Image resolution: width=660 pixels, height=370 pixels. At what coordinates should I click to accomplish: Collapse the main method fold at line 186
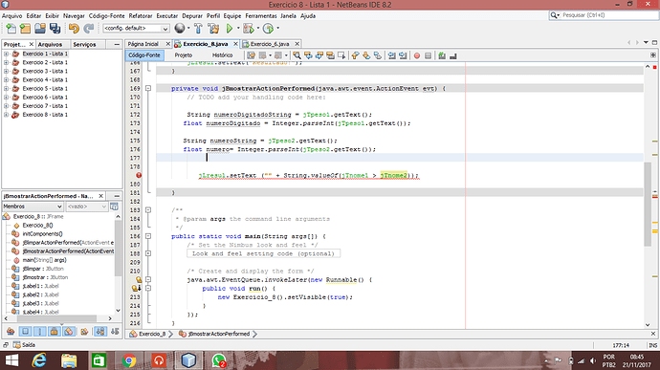click(x=148, y=236)
